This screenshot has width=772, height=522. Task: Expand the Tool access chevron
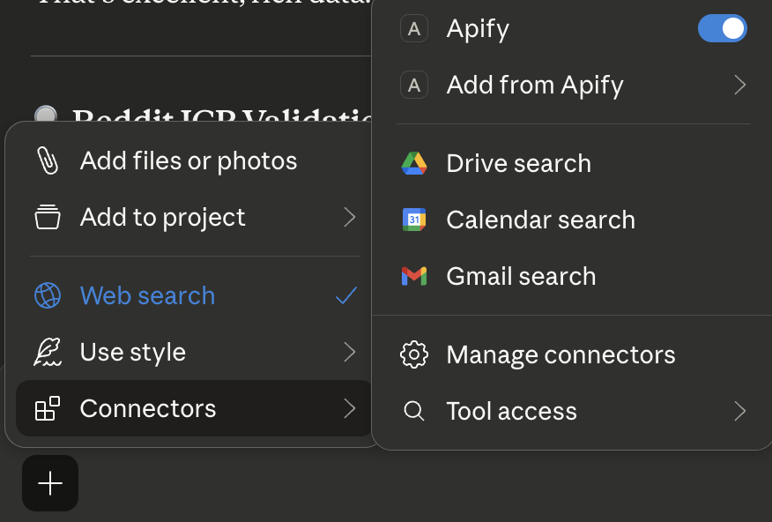click(x=740, y=411)
